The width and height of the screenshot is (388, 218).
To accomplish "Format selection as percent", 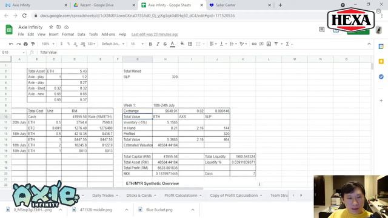I will [x=69, y=44].
